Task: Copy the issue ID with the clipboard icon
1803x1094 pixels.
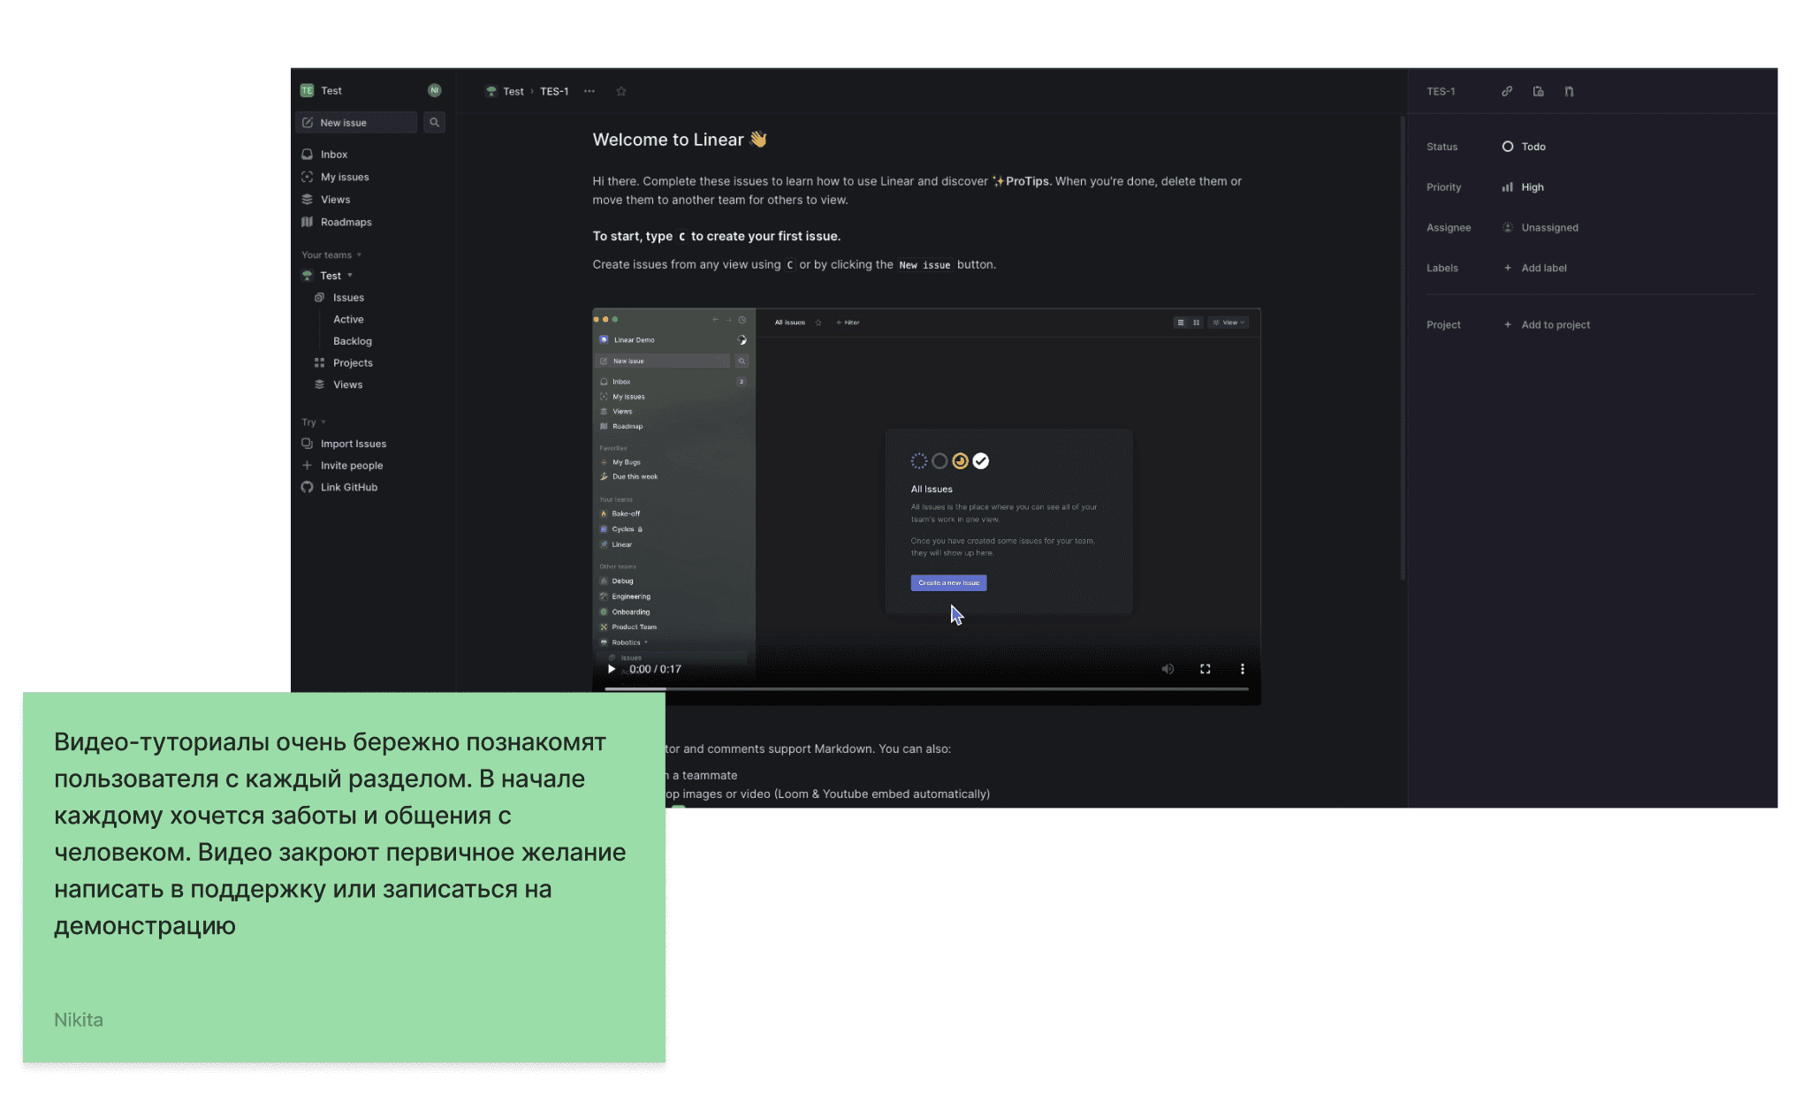Action: click(1538, 91)
